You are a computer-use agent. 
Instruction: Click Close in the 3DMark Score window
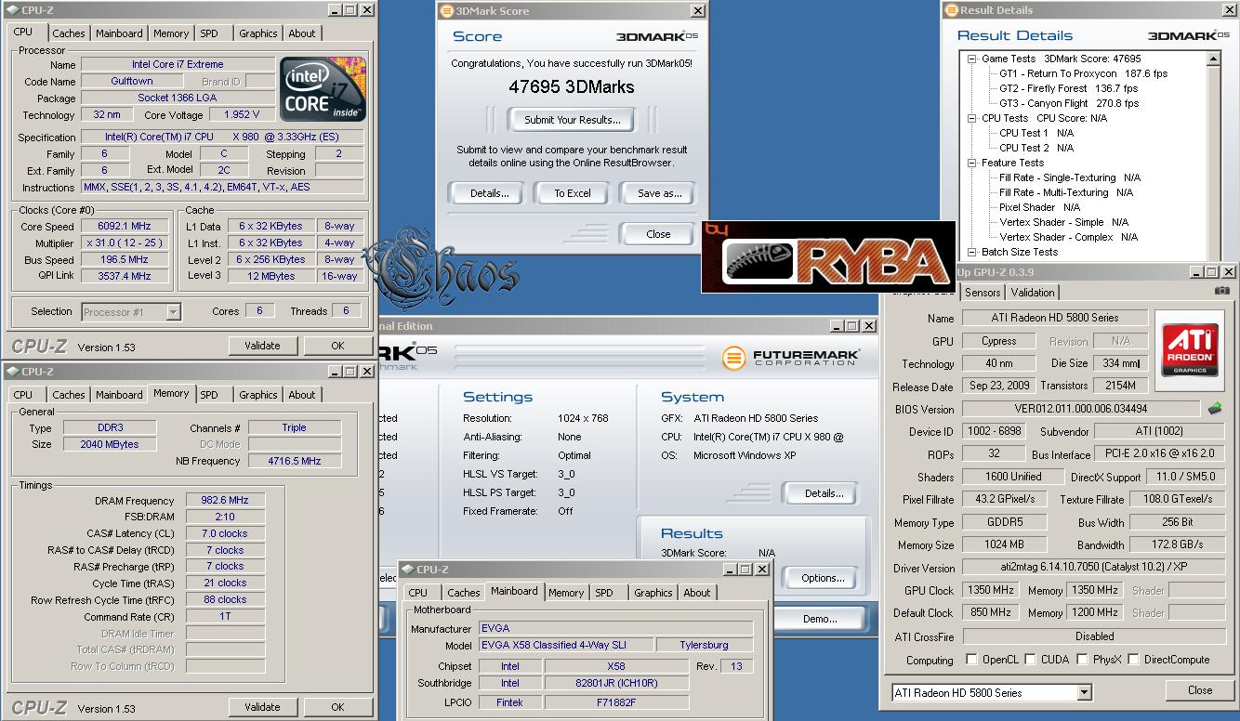coord(658,234)
